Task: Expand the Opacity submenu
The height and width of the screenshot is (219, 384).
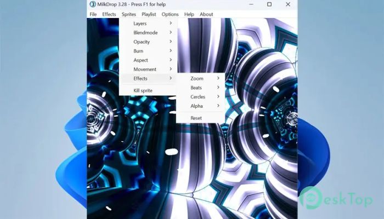Action: click(148, 42)
